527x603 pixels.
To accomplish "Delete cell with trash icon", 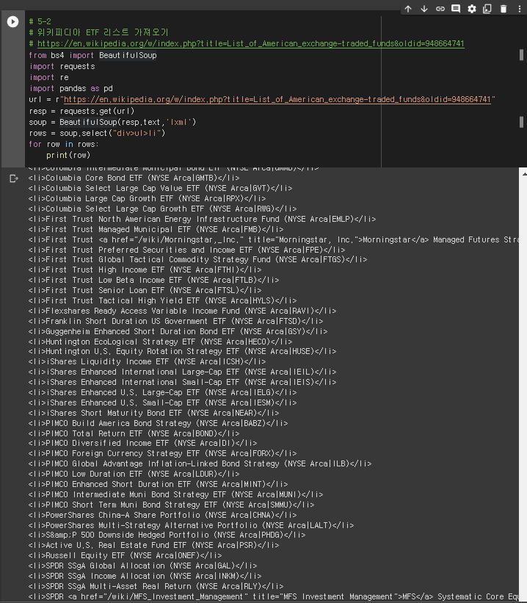I will 504,9.
